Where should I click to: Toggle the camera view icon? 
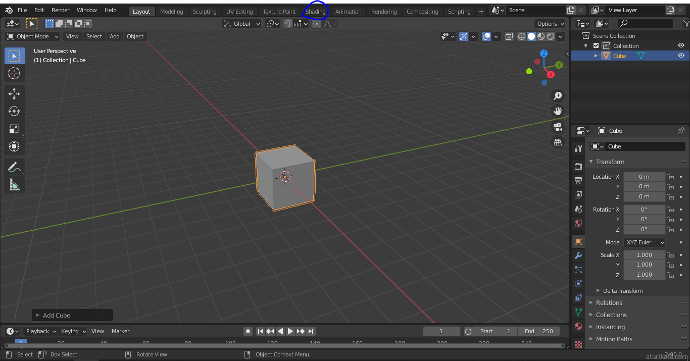pos(558,127)
